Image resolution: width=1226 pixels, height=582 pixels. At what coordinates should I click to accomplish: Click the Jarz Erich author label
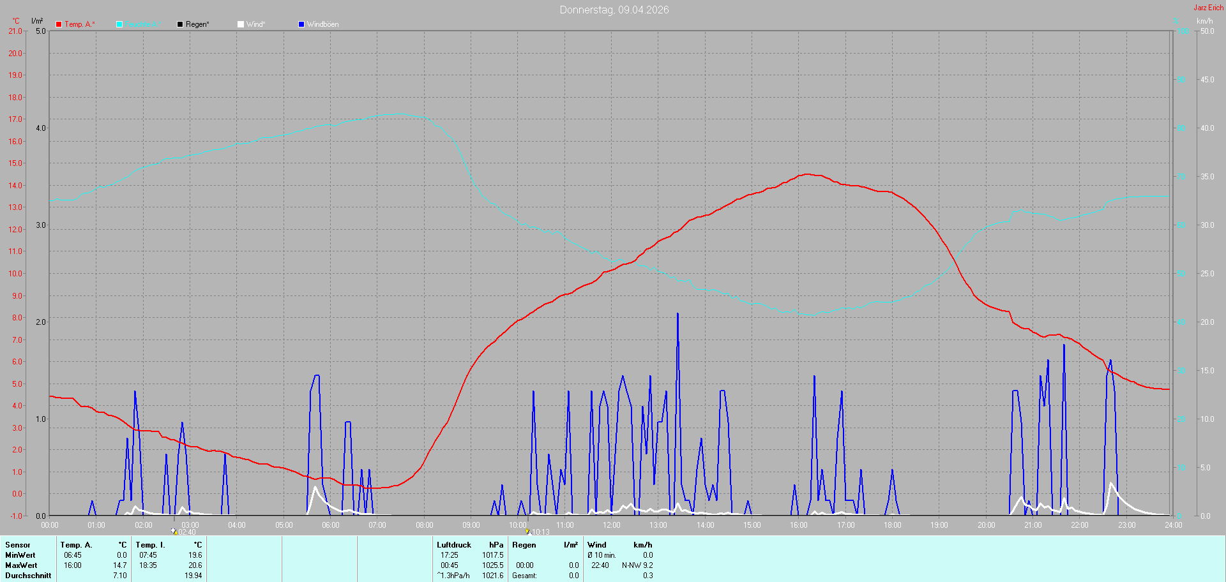[1208, 8]
